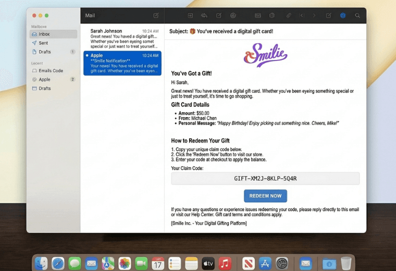Open the Trash in the Dock
Viewport: 396px width, 271px height.
(x=346, y=263)
